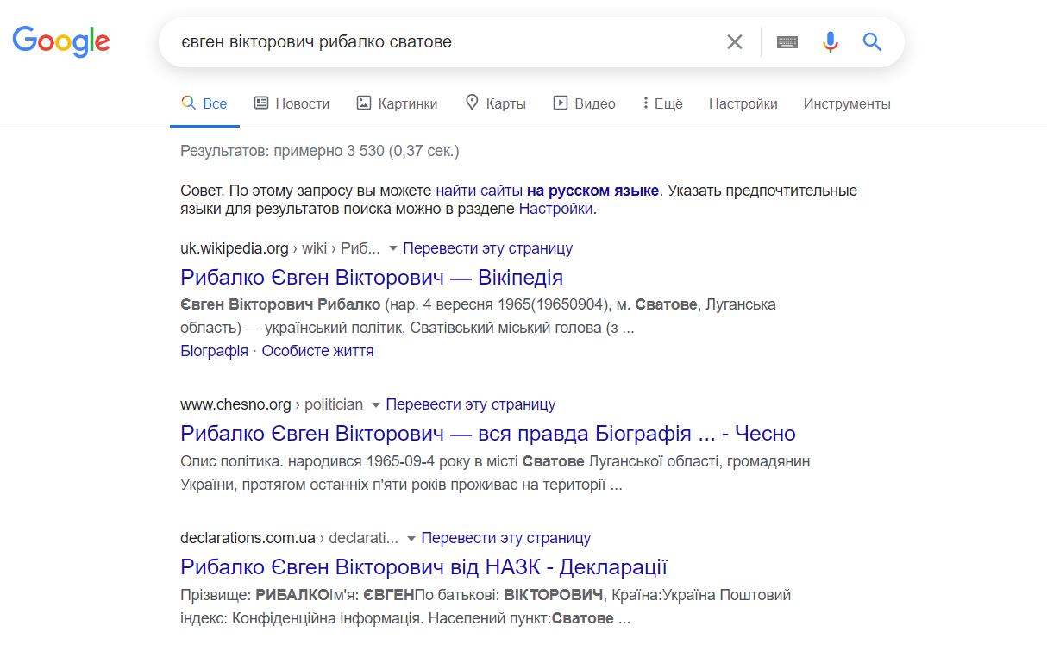Click the www.chesno.org URL breadcrumb
Screen dimensions: 1047x651
click(x=272, y=404)
